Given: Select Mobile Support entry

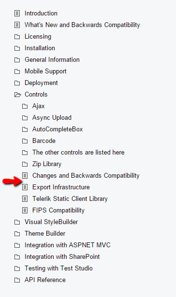Looking at the screenshot, I should pos(45,71).
